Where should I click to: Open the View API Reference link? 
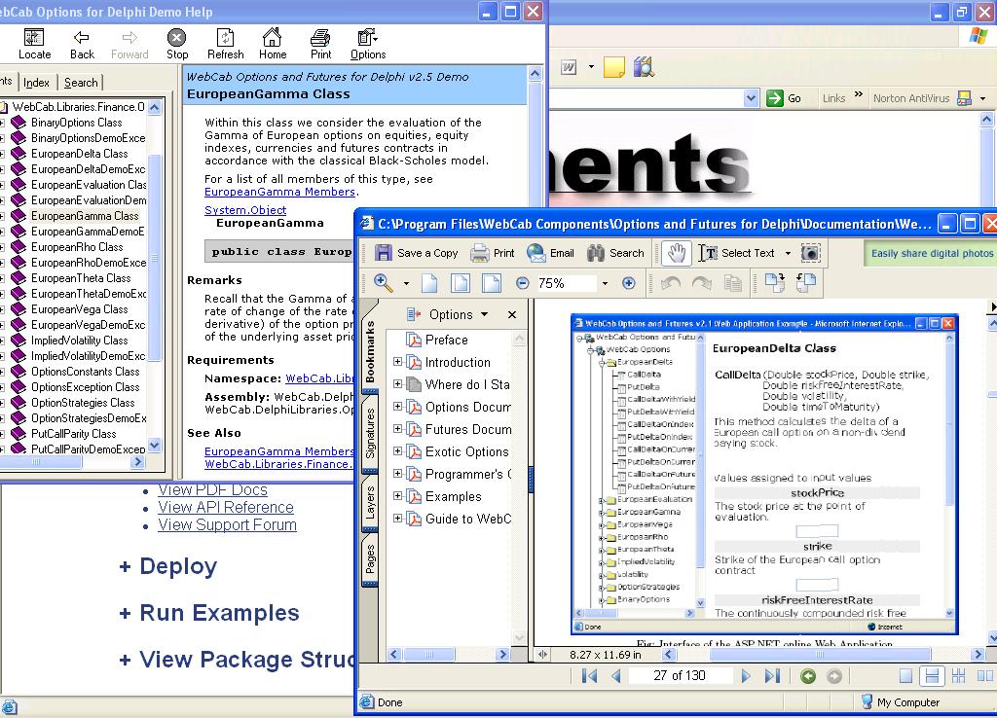click(226, 508)
